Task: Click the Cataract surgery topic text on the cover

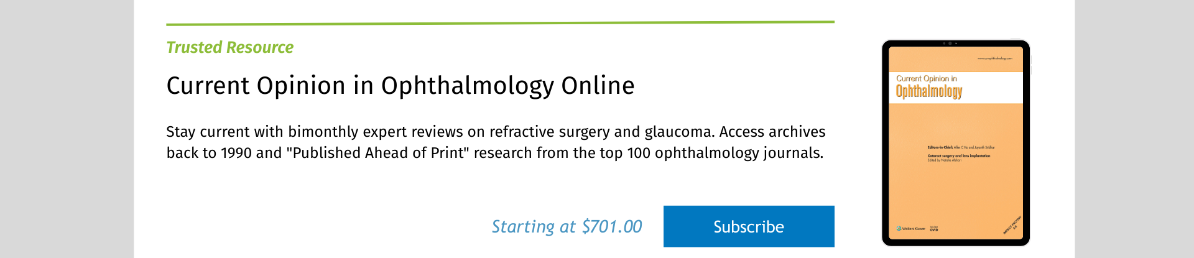Action: (958, 155)
